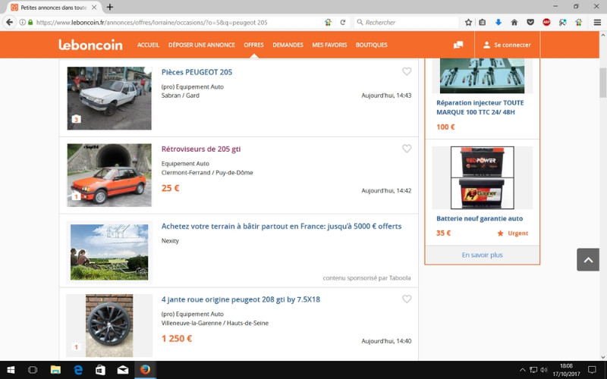
Task: Click the 1 250 € price text
Action: 177,339
